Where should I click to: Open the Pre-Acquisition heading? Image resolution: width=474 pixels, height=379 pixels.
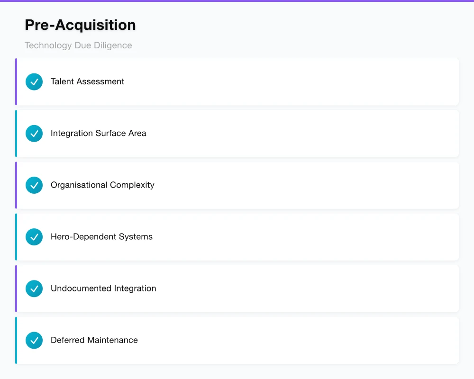(80, 25)
